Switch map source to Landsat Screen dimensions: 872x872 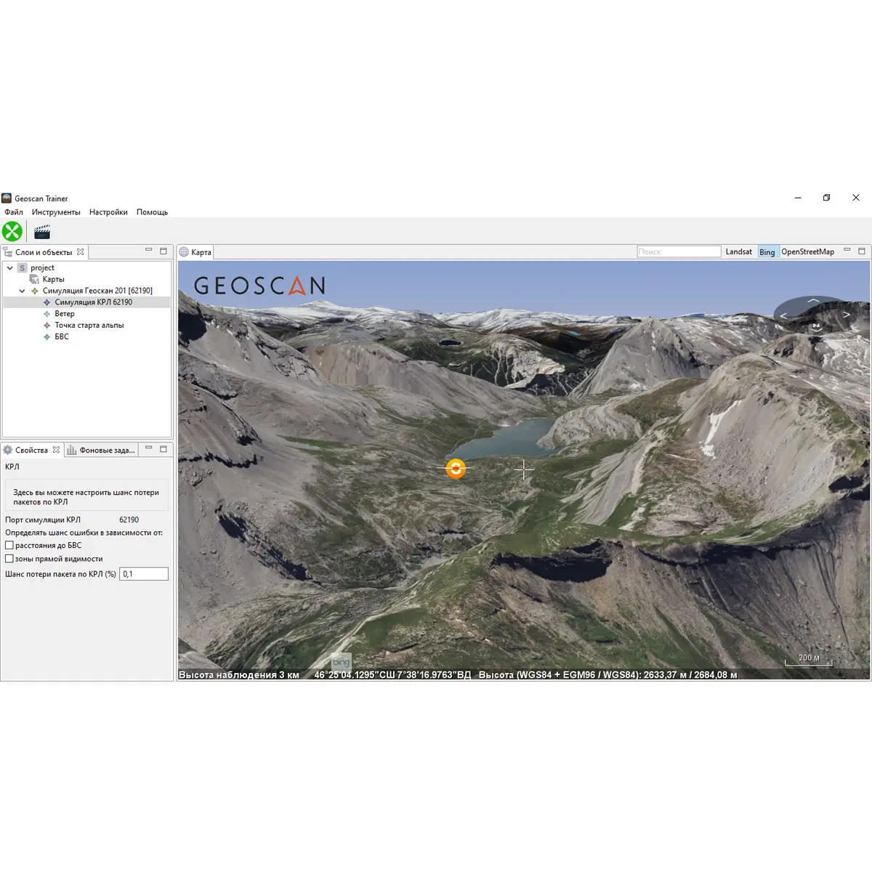738,251
